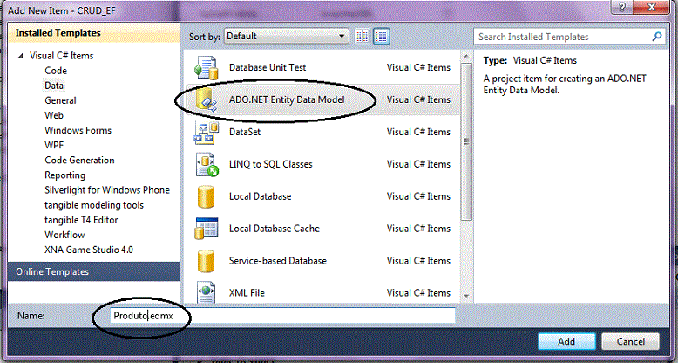Click the Name field containing Produto.edmx

[282, 316]
